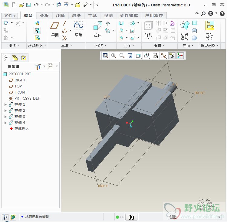Image resolution: width=227 pixels, height=222 pixels.
Task: Toggle model tree display in status bar
Action: tap(5, 217)
